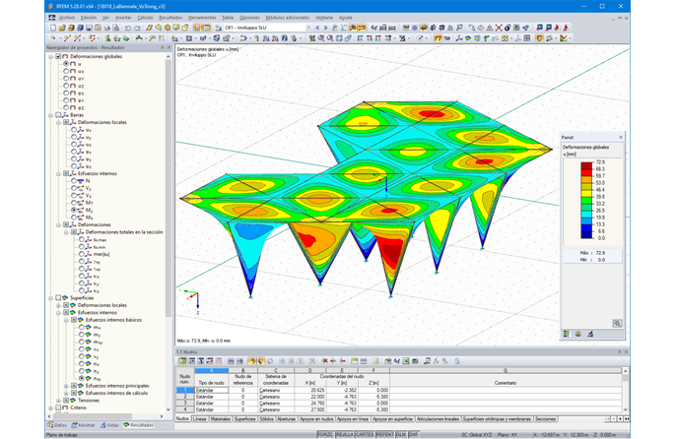This screenshot has width=676, height=439.
Task: Switch to the Vistas navigator tab
Action: coord(109,425)
